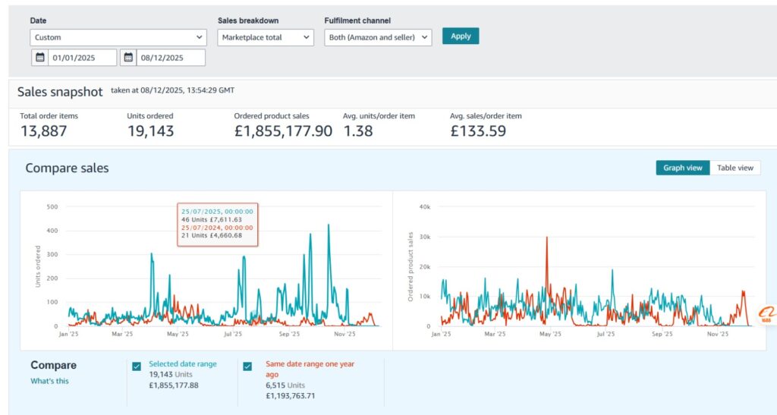Open the What's this link

coord(49,381)
